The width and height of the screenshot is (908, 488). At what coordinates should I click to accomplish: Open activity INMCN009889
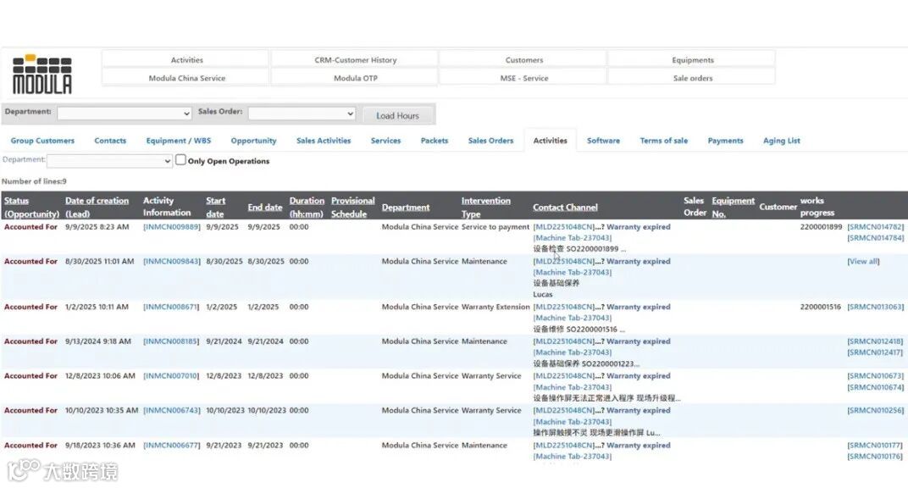[171, 227]
